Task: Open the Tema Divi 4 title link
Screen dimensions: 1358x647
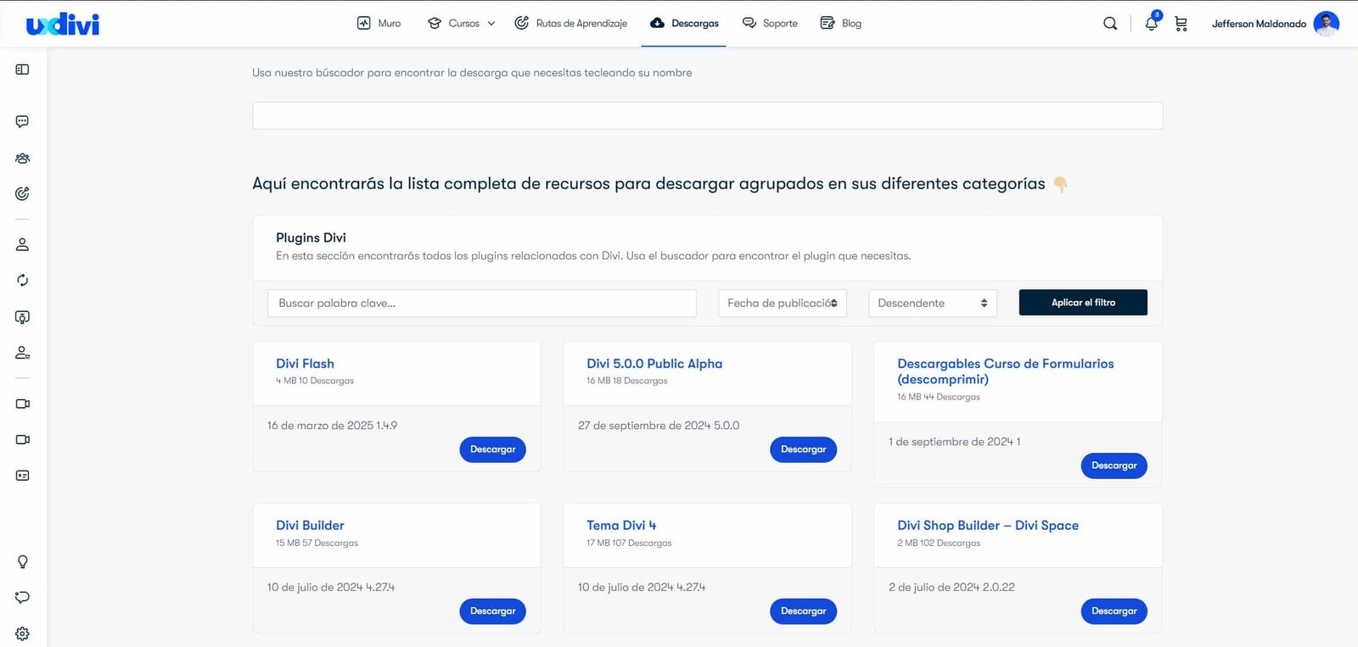Action: pyautogui.click(x=621, y=526)
